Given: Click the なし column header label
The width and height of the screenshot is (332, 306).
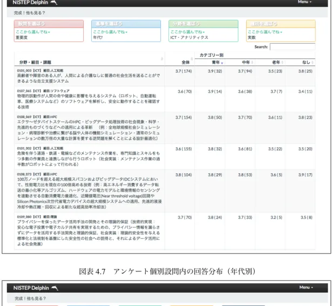Looking at the screenshot, I should [x=306, y=62].
